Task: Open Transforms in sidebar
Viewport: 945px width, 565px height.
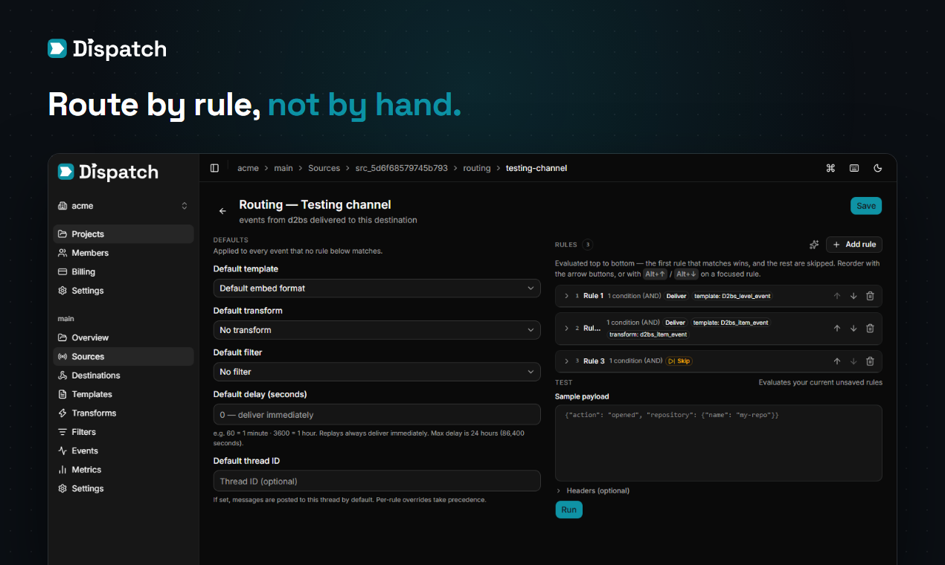Action: (x=124, y=413)
